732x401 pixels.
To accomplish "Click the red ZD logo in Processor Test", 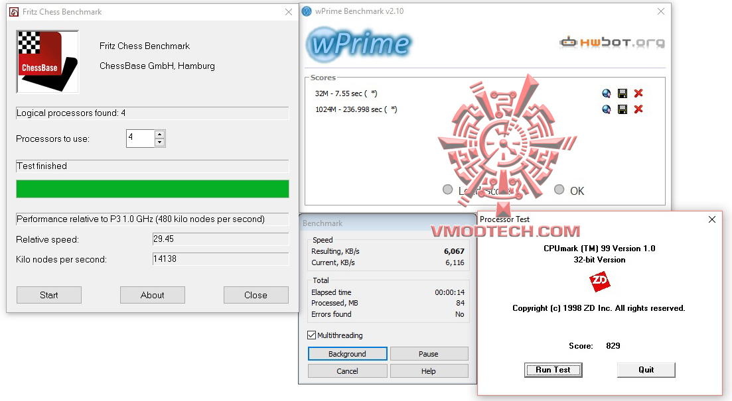I will 600,282.
